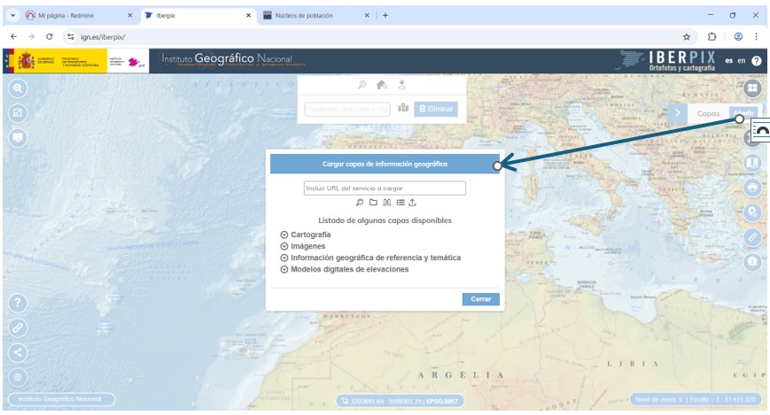Collapse layers panel with chevron arrow
This screenshot has width=770, height=415.
point(676,113)
